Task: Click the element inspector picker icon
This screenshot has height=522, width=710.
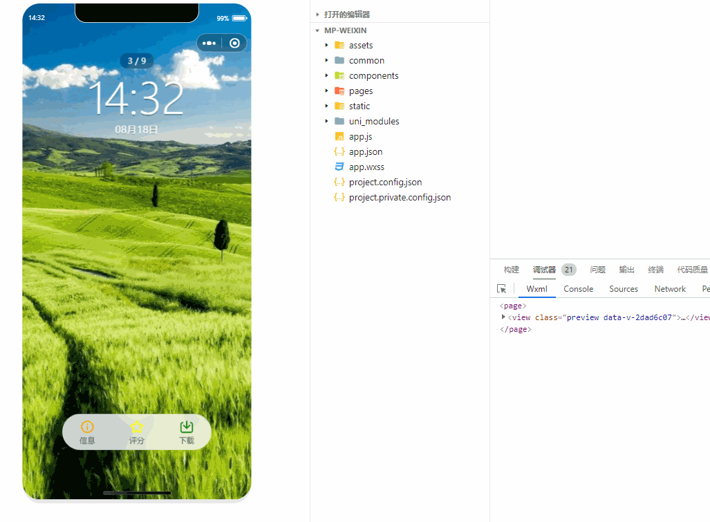Action: [x=501, y=289]
